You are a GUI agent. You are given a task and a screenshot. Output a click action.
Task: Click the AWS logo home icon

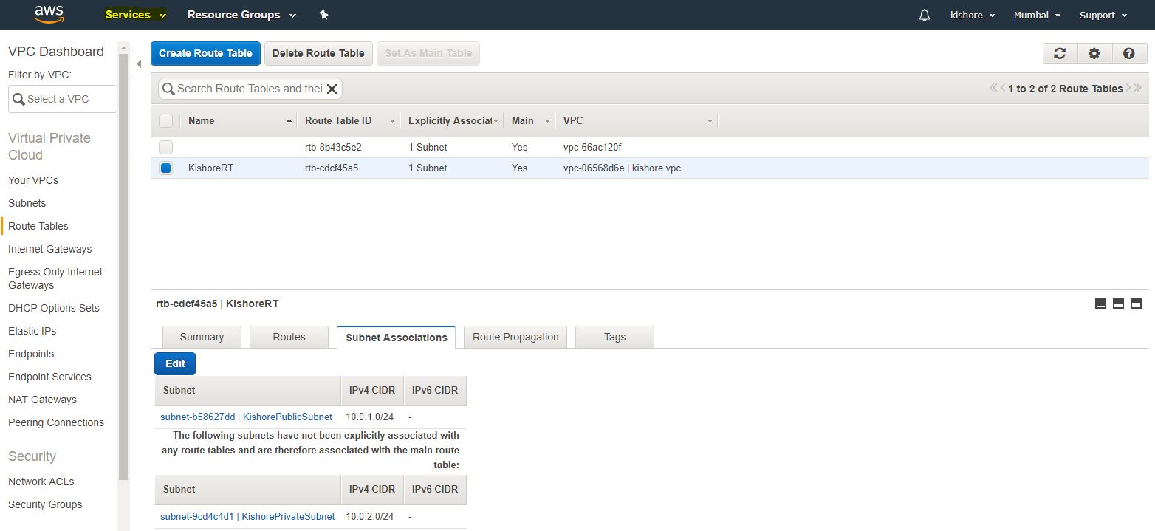49,14
